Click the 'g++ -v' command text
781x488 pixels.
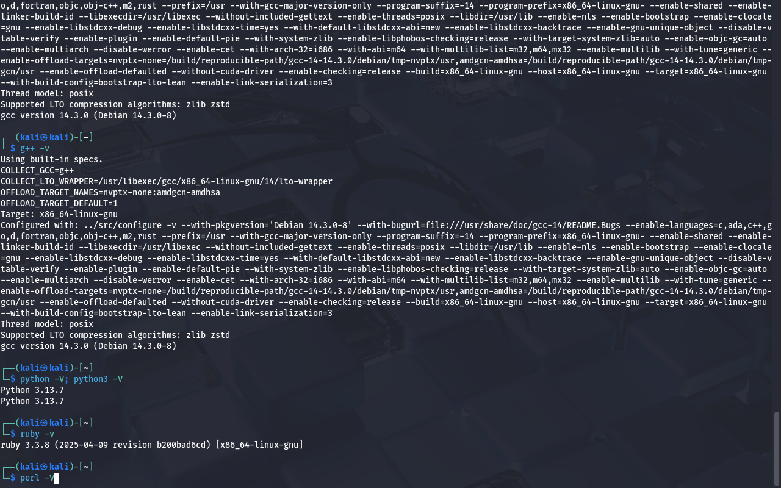[x=35, y=148]
